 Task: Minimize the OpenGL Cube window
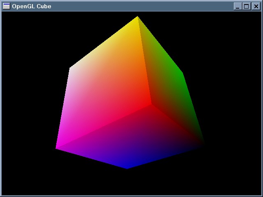[238, 6]
